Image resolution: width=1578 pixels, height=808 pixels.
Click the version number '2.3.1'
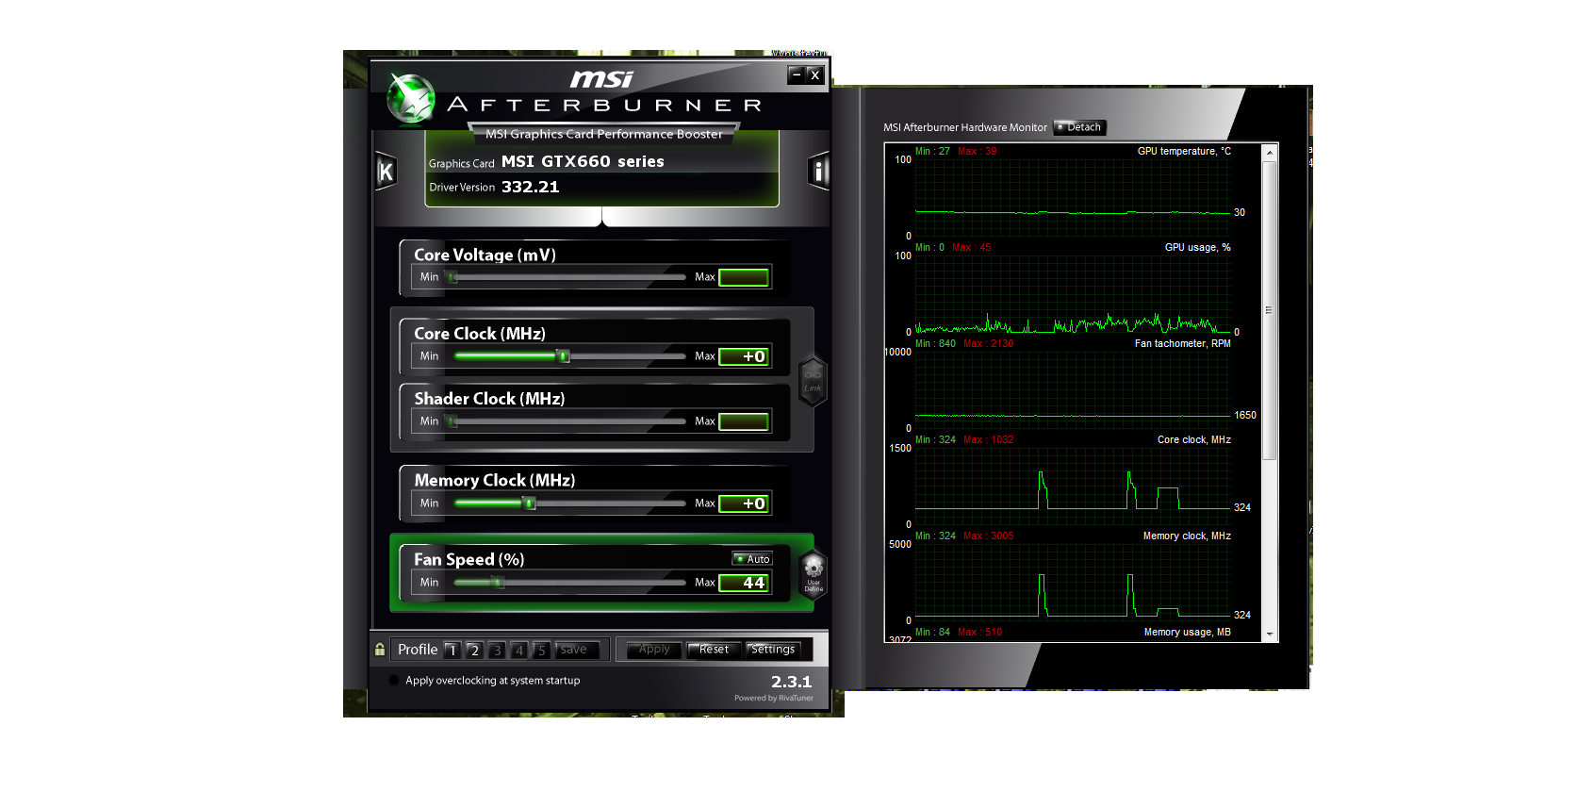[791, 681]
